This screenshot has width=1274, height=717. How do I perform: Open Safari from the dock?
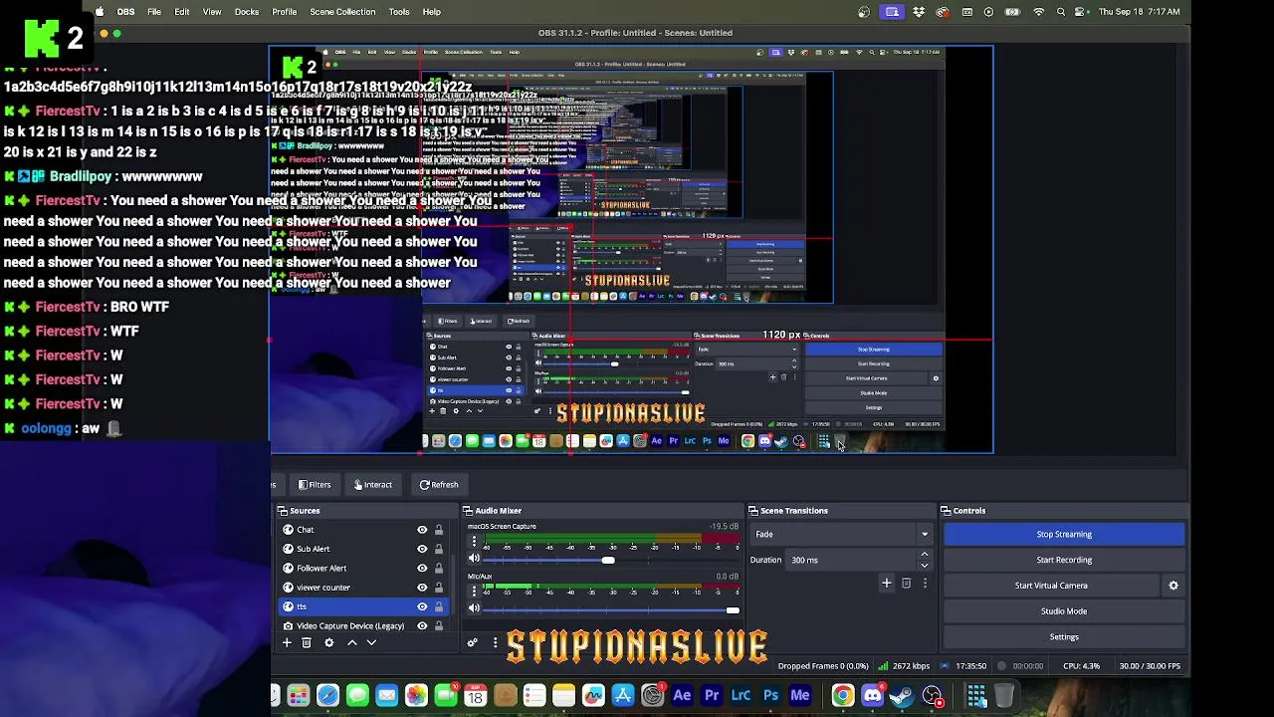pyautogui.click(x=327, y=695)
